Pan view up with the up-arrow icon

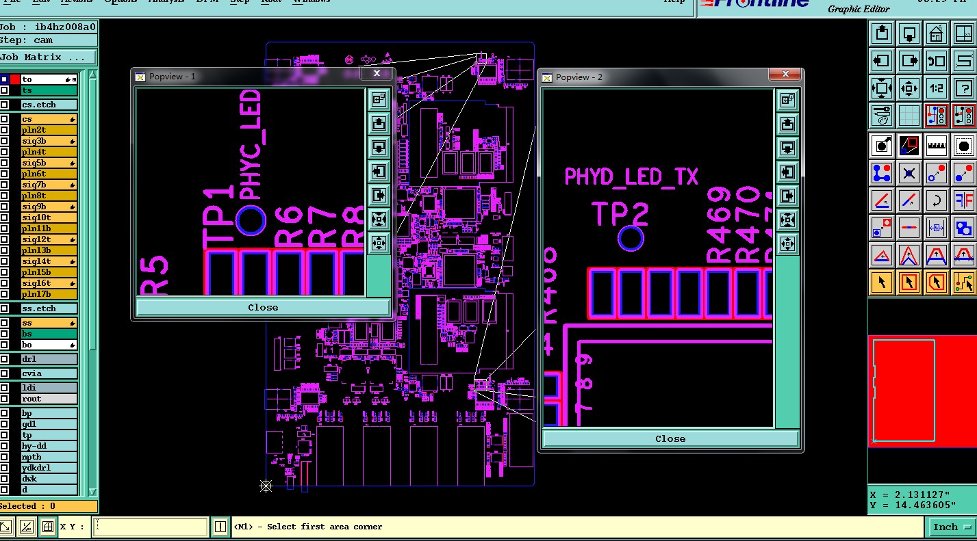click(x=882, y=34)
